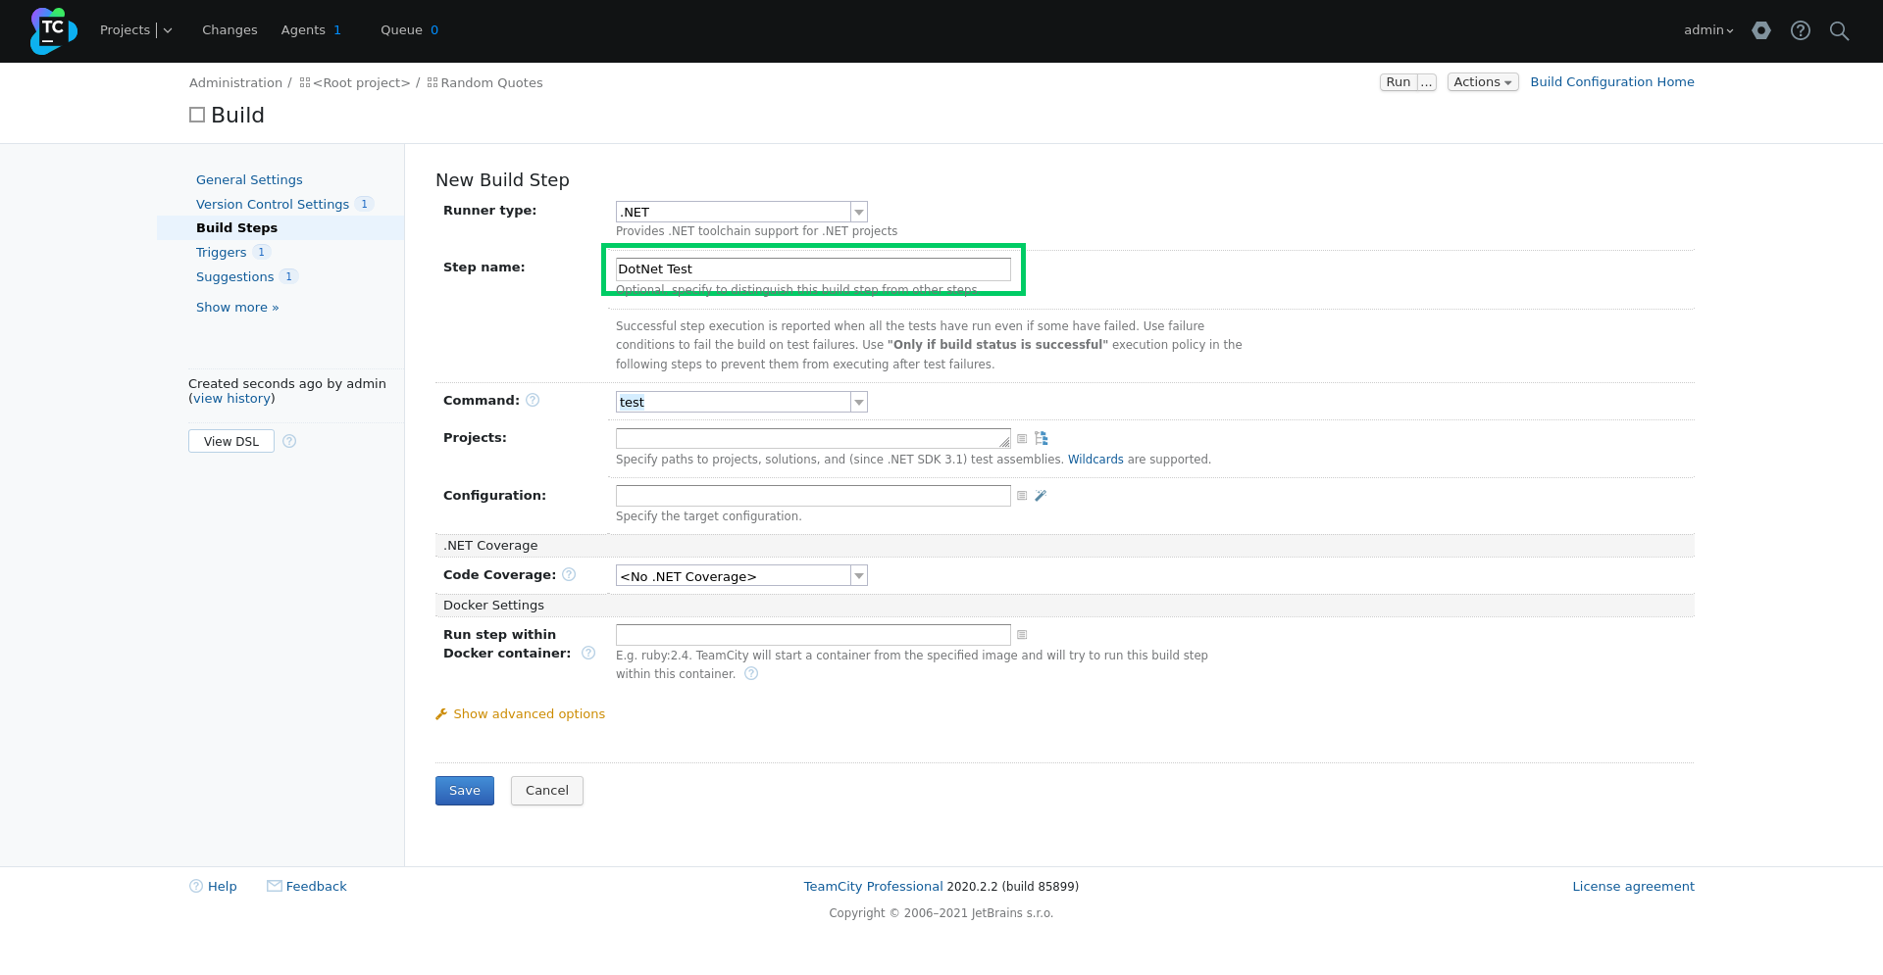Click the search magnifier icon
Screen dimensions: 1883x975
click(x=1840, y=30)
